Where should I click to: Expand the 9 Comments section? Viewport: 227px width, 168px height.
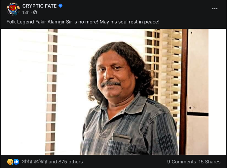(x=181, y=162)
